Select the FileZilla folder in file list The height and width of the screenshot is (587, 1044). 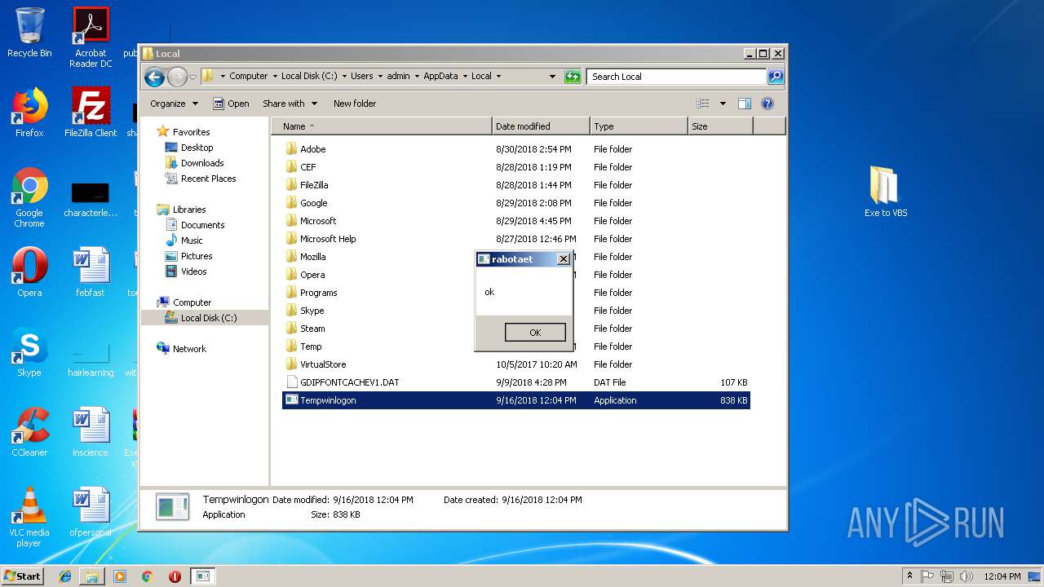314,185
